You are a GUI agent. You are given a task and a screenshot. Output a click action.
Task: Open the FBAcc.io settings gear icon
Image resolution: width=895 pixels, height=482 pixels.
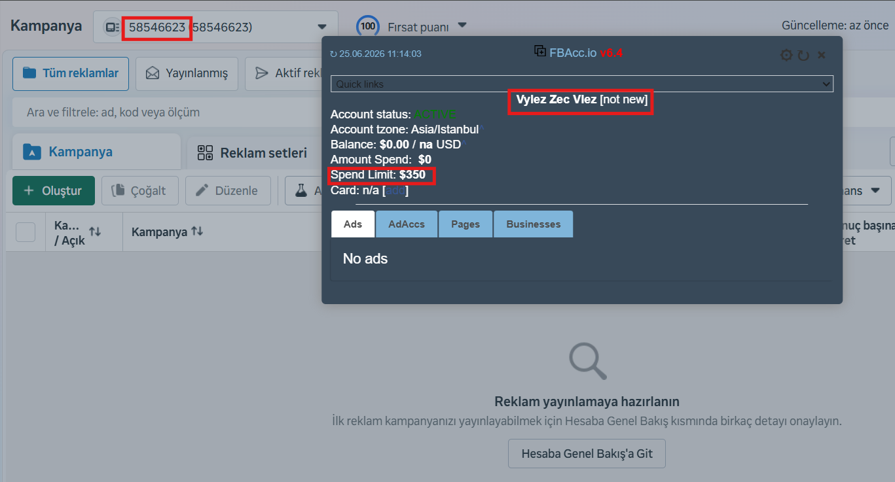(786, 56)
